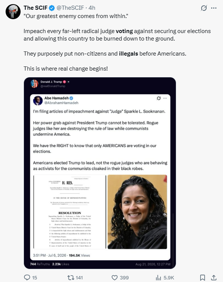
Task: Open the three-dot more options menu
Action: (214, 8)
